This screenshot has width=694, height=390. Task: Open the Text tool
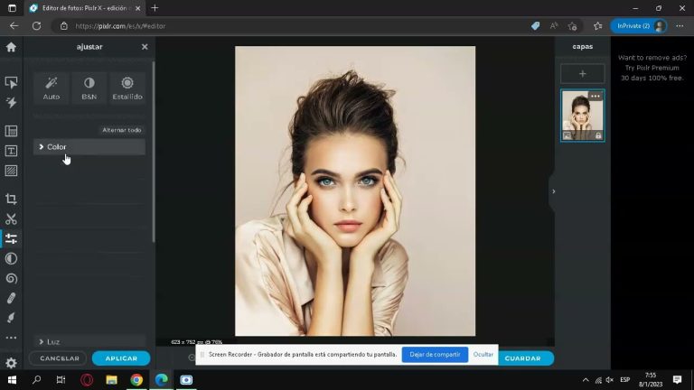click(x=11, y=151)
